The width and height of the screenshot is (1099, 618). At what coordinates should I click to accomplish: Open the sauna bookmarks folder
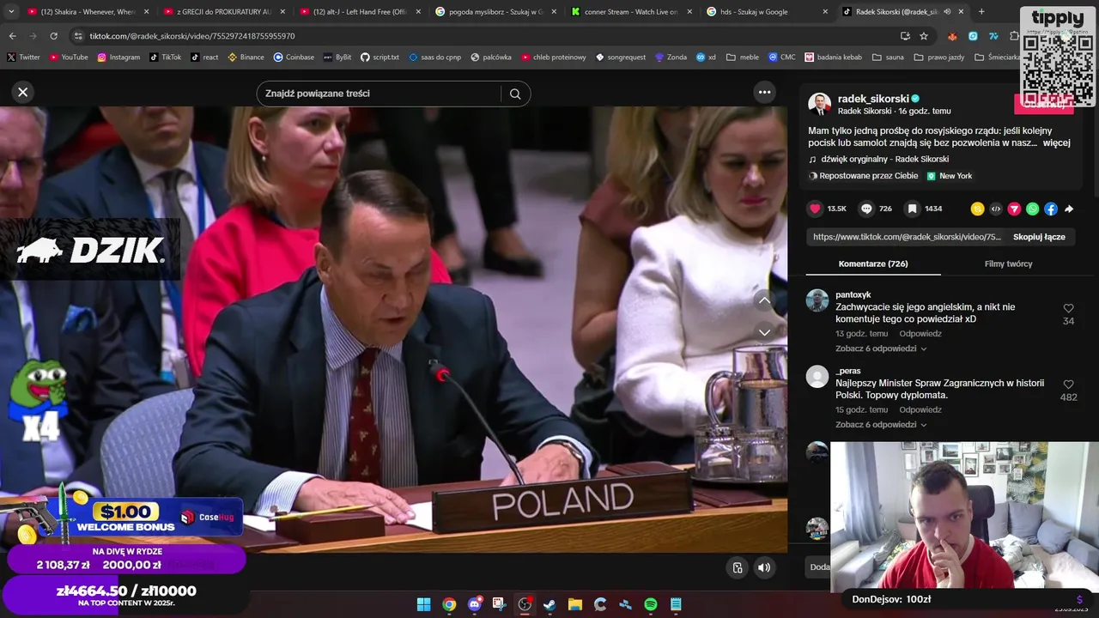click(888, 58)
